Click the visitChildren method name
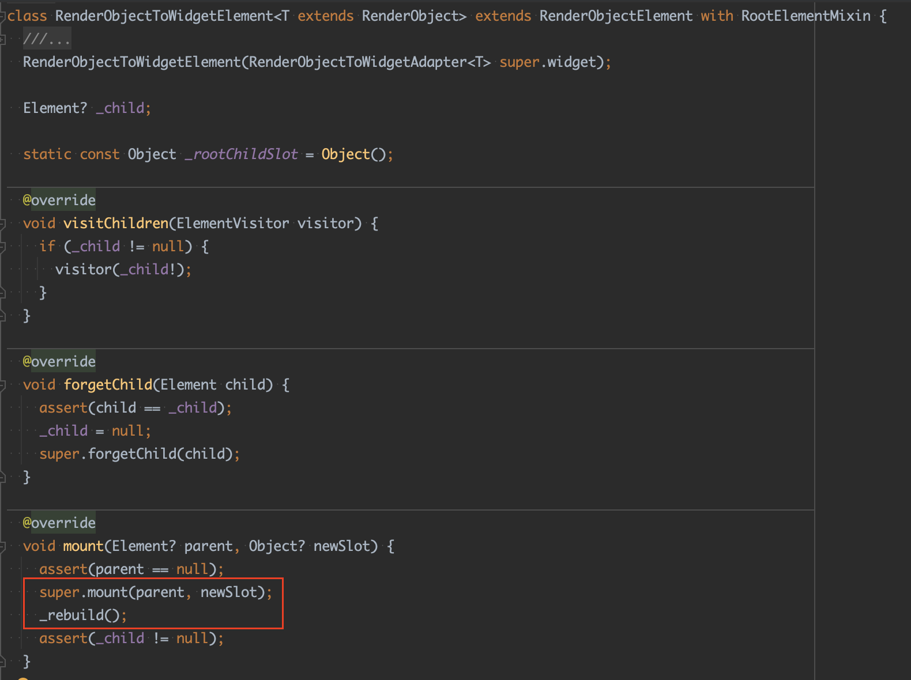The height and width of the screenshot is (680, 911). 116,223
